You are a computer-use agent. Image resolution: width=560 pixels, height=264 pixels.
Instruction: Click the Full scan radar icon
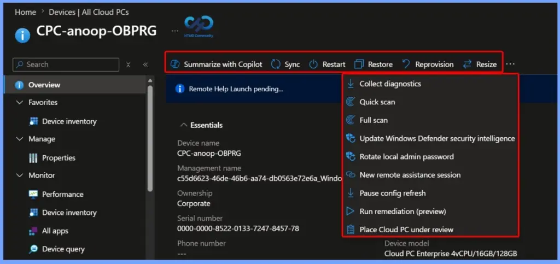tap(351, 120)
